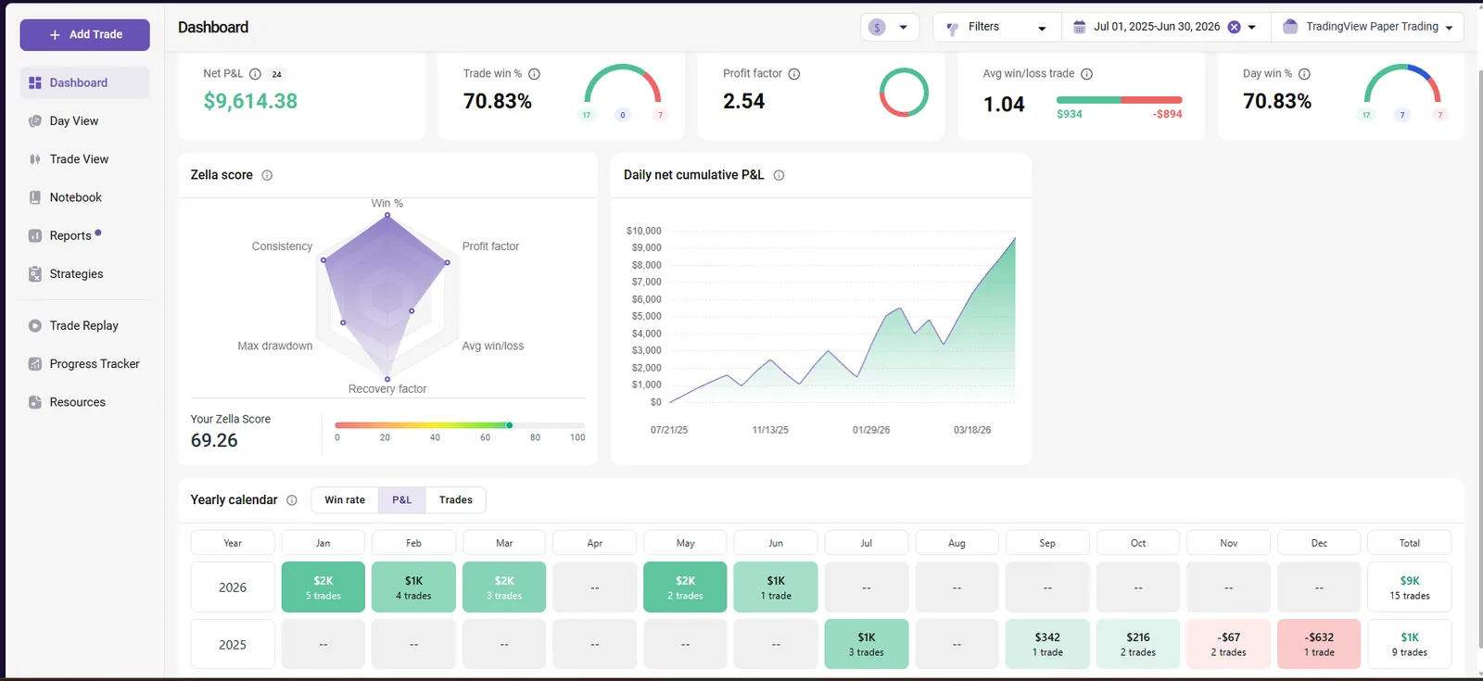Open the Strategies page
1483x681 pixels.
pyautogui.click(x=84, y=274)
